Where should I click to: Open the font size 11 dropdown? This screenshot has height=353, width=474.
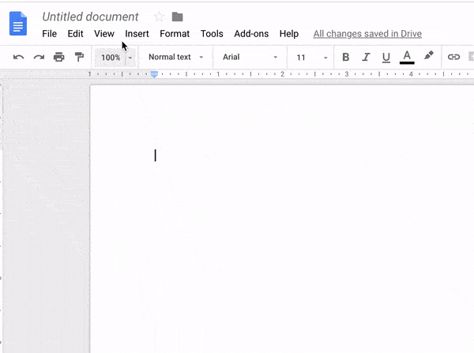(x=312, y=58)
